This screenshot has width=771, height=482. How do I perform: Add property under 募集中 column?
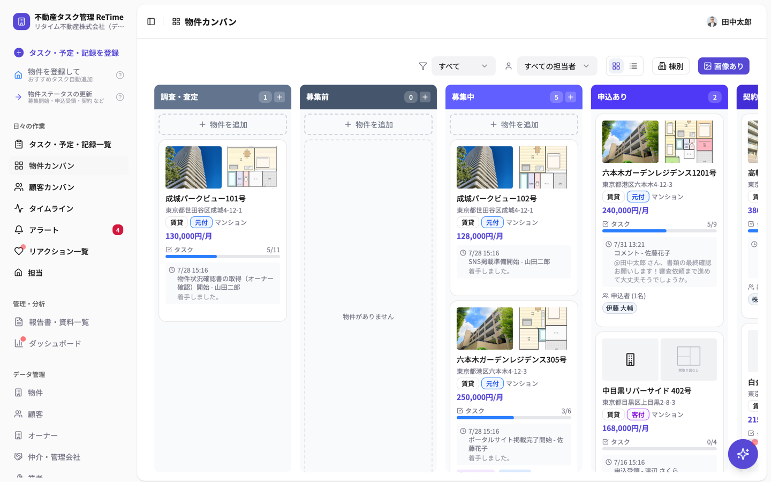point(514,124)
